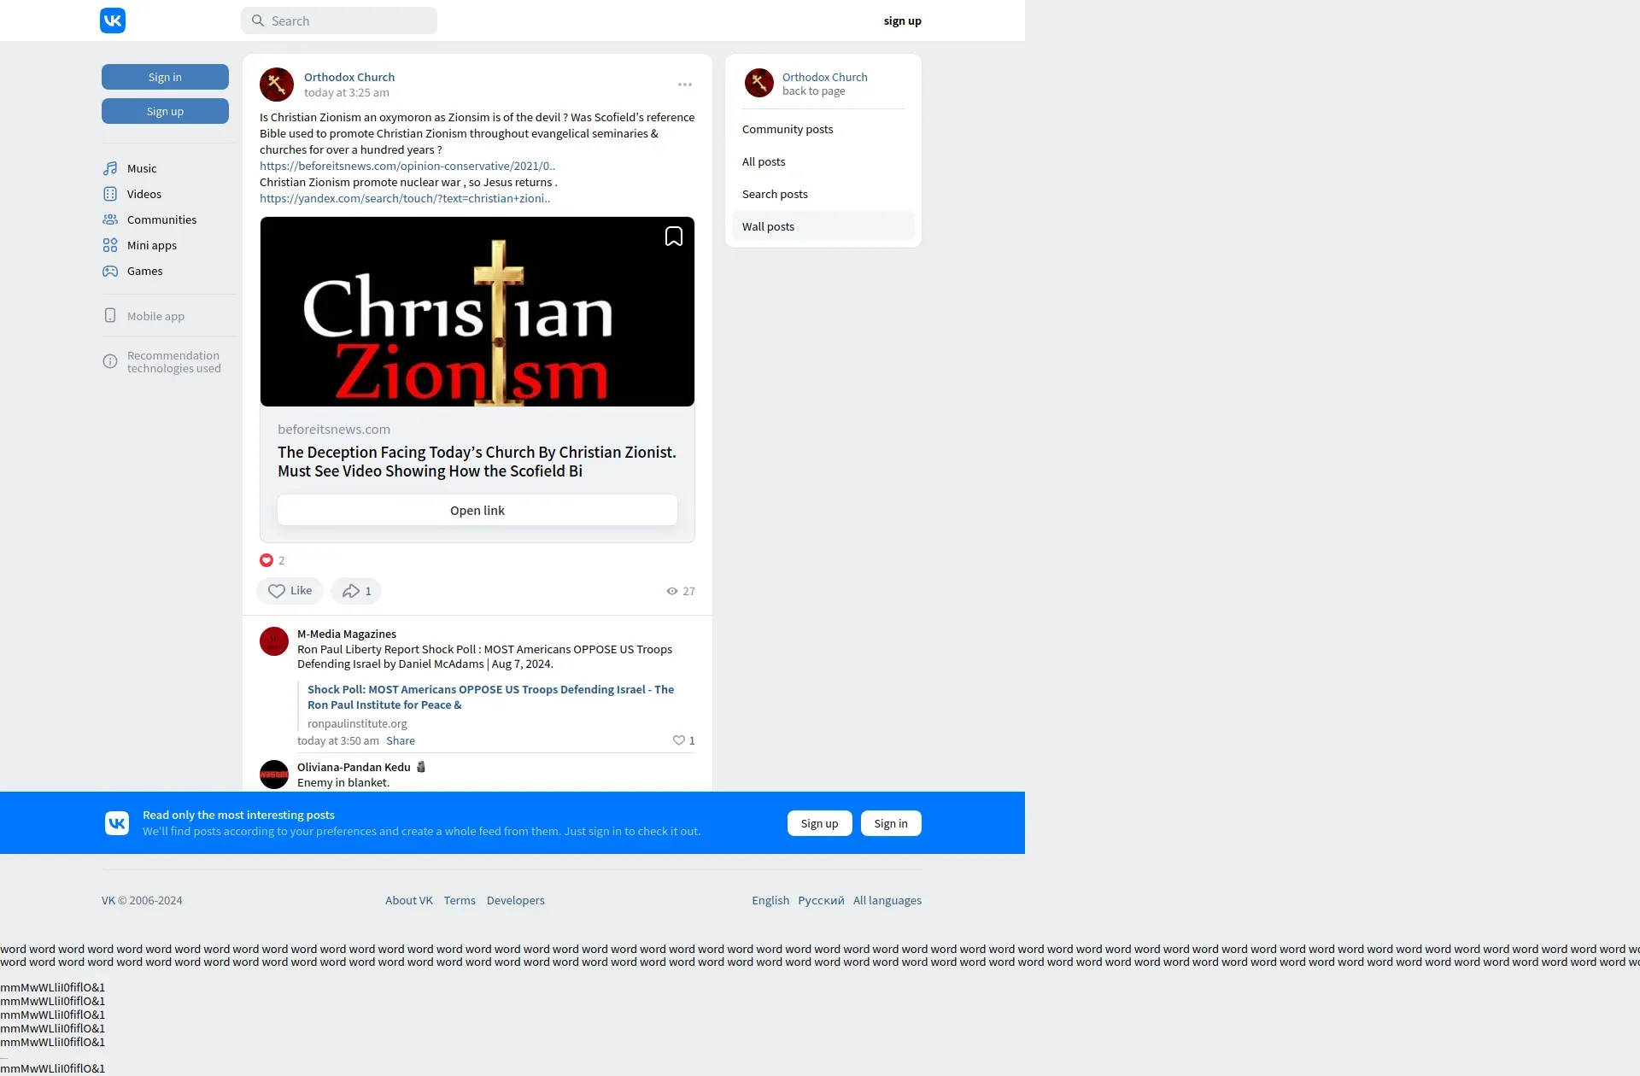Show the red heart reactions list
The width and height of the screenshot is (1640, 1076).
pos(266,560)
